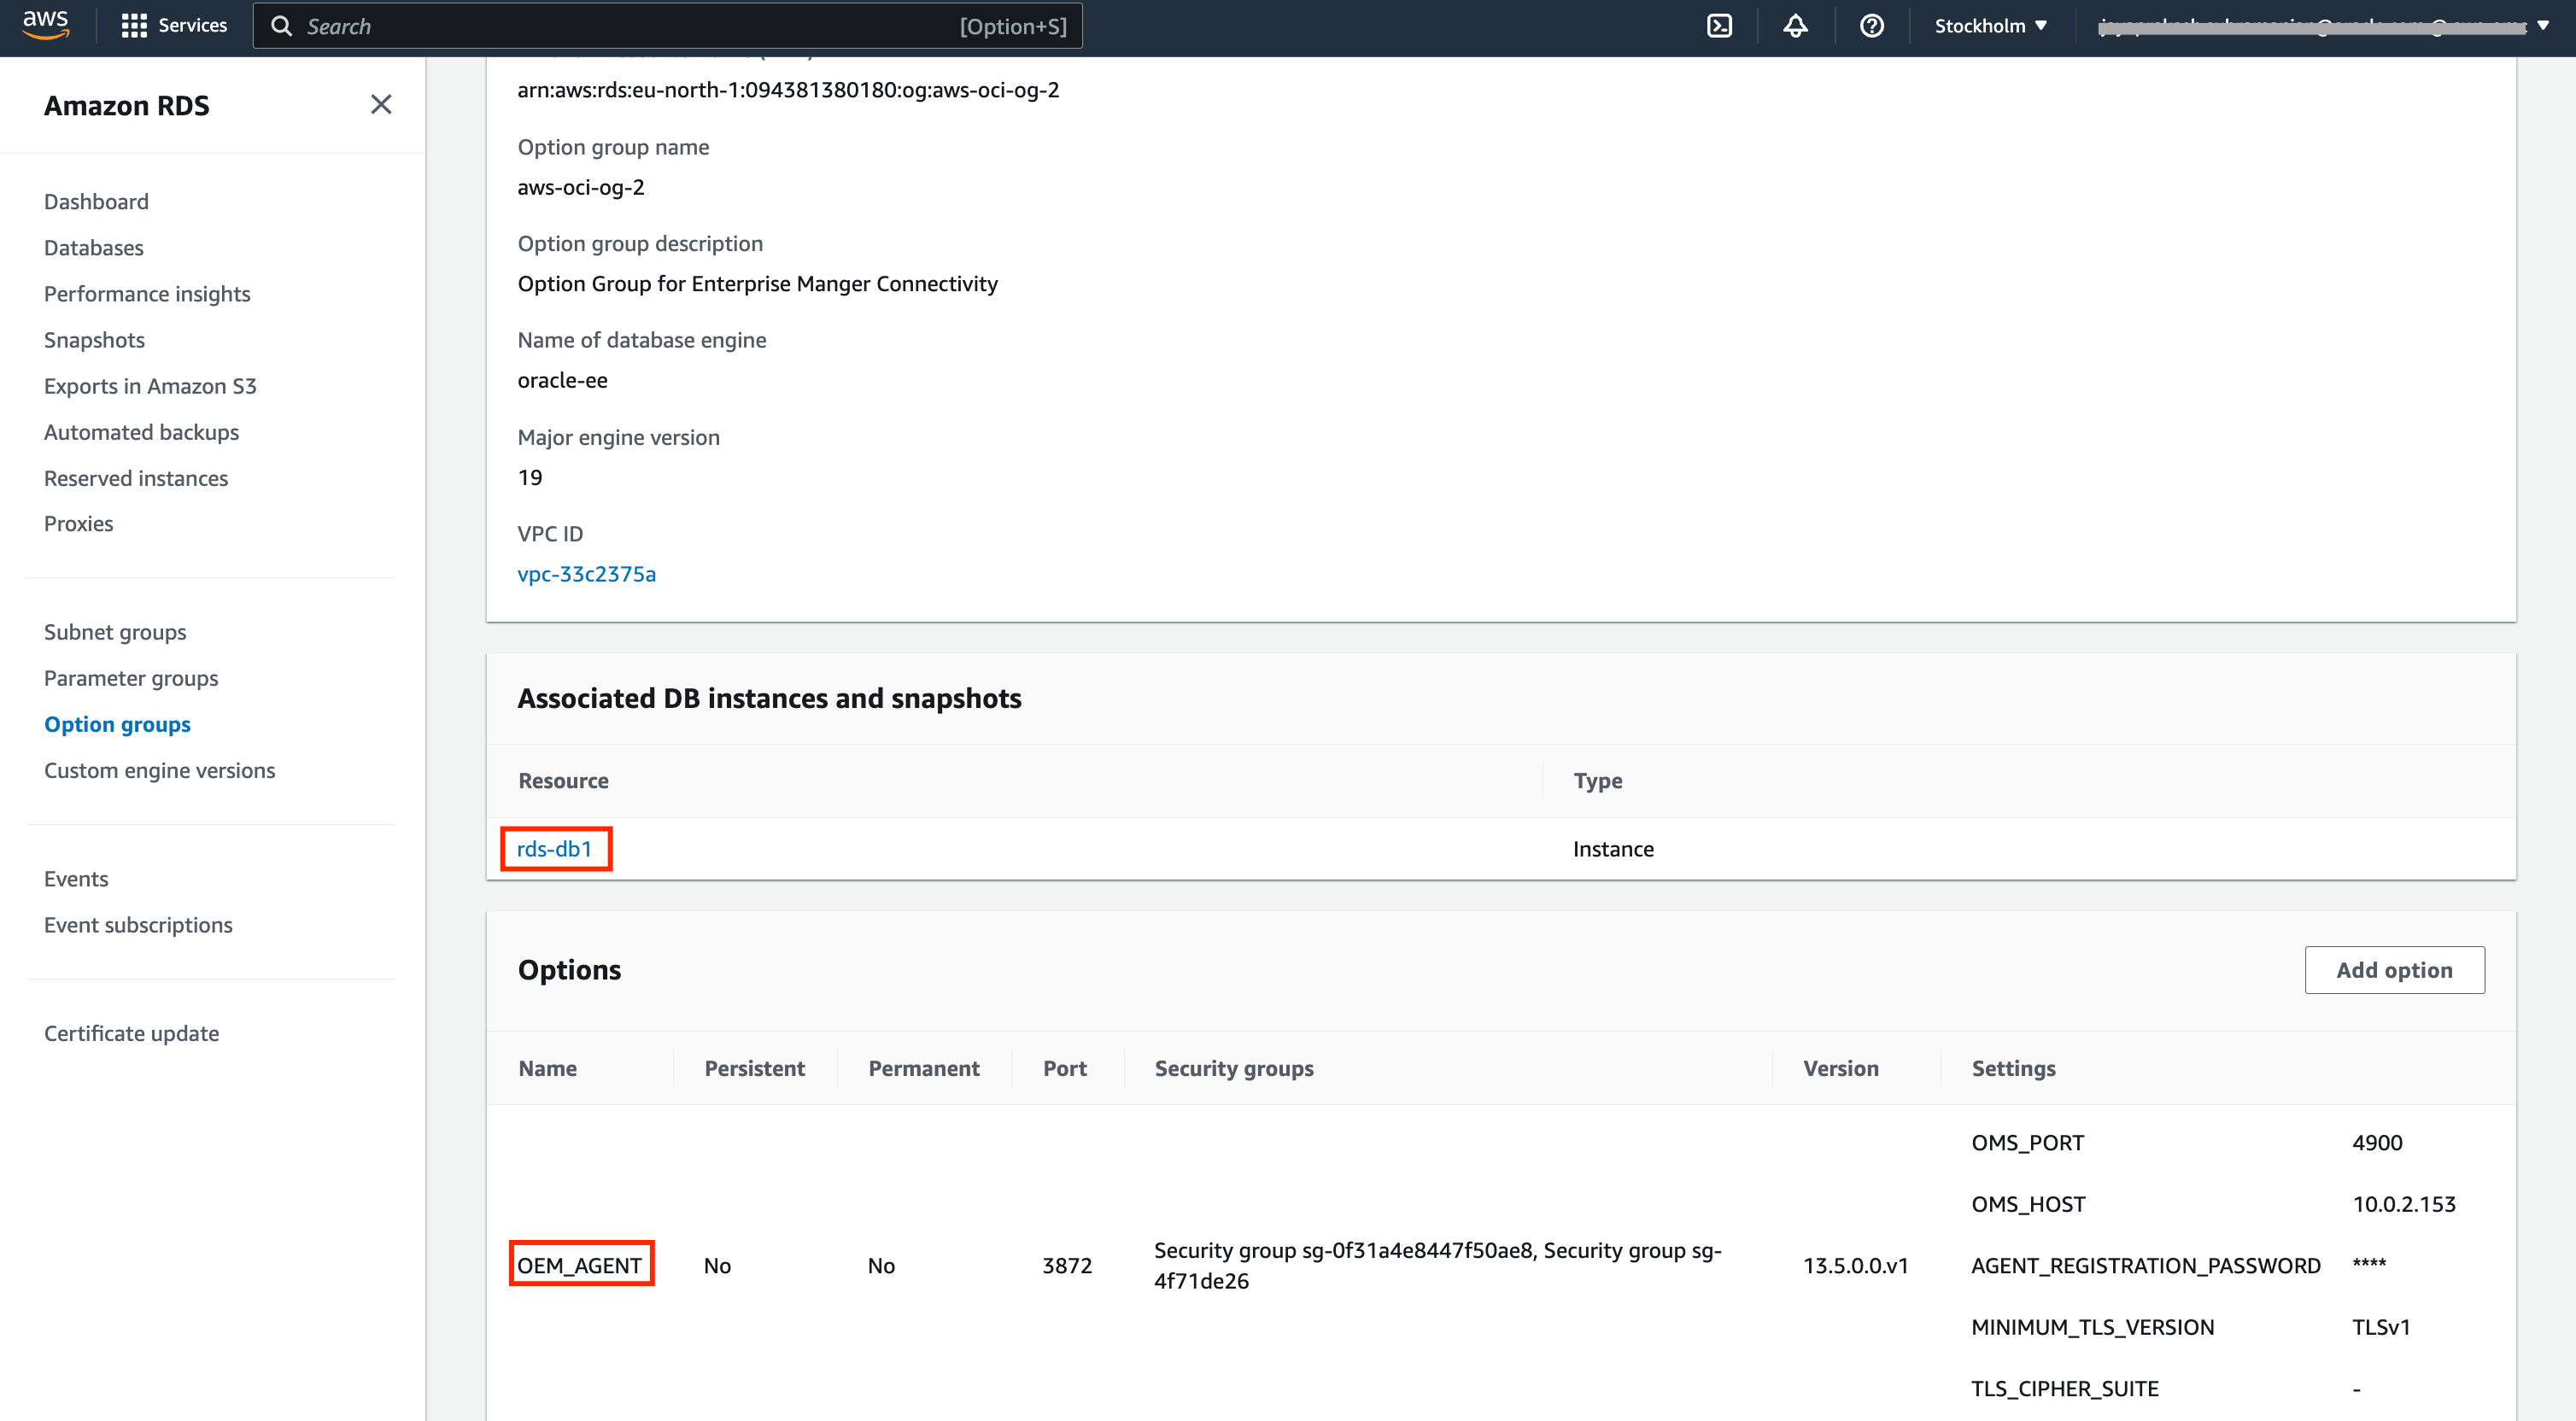This screenshot has width=2576, height=1421.
Task: Open the vpc-33c2375a link
Action: pyautogui.click(x=586, y=574)
